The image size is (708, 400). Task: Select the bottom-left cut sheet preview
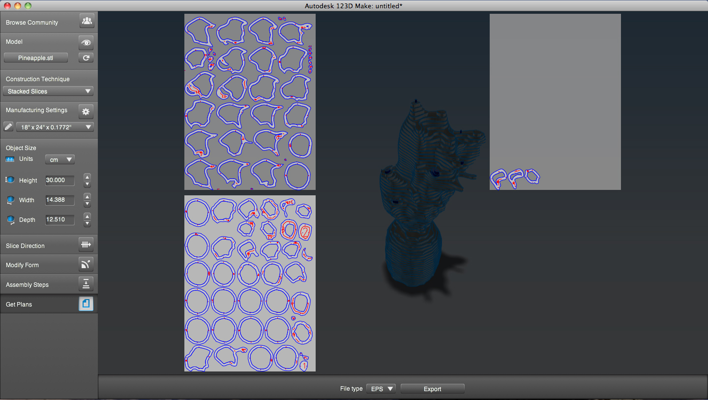tap(250, 283)
